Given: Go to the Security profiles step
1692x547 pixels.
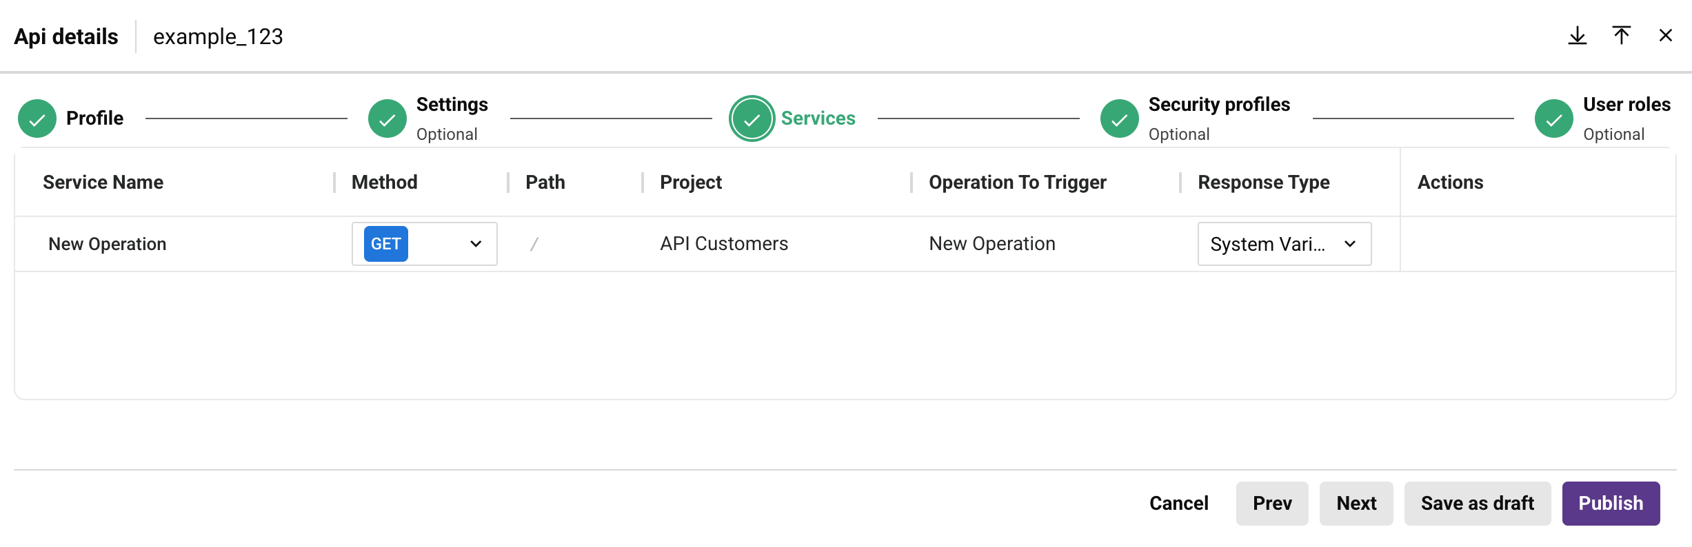Looking at the screenshot, I should pyautogui.click(x=1219, y=105).
